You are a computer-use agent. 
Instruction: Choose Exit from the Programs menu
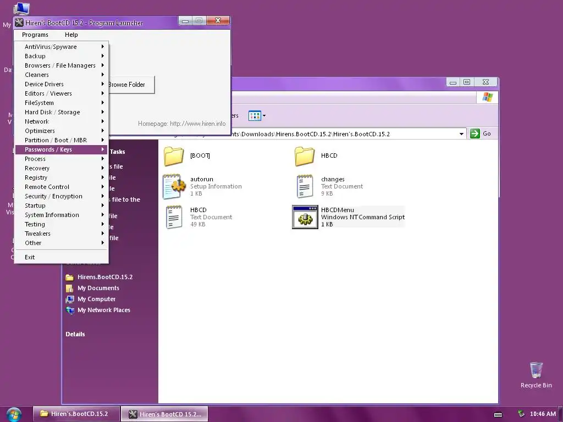tap(61, 257)
